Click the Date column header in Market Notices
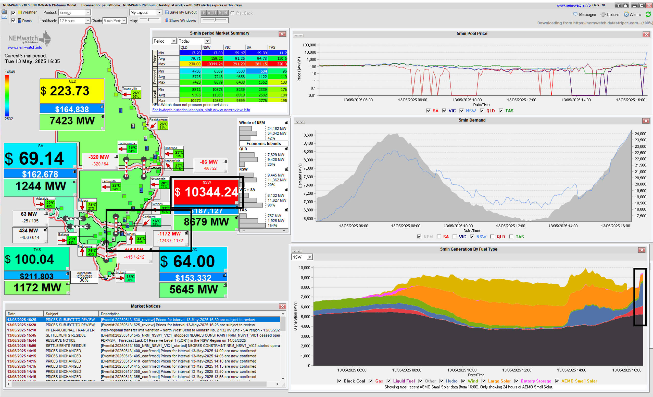The width and height of the screenshot is (653, 397). pyautogui.click(x=25, y=314)
